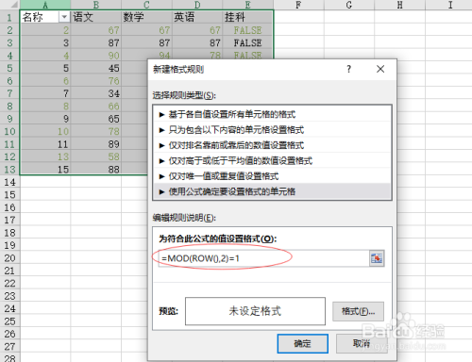Screen dimensions: 472x362
Task: Click the select-all corner of the sheet
Action: point(9,5)
